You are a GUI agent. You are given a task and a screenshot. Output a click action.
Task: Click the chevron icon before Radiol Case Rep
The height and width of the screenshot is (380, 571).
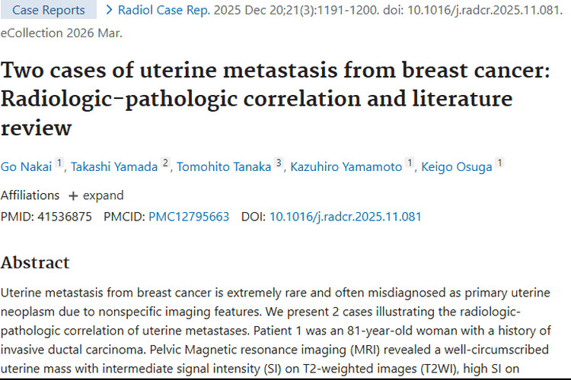110,10
